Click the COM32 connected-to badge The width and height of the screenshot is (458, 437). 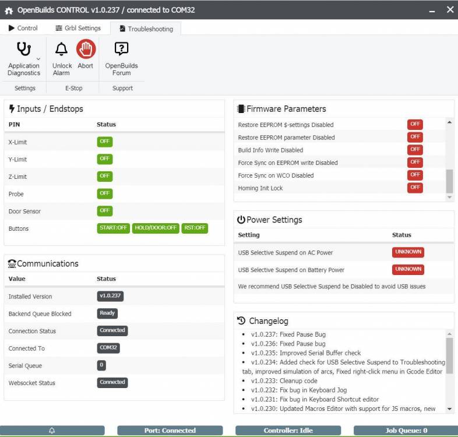coord(108,348)
